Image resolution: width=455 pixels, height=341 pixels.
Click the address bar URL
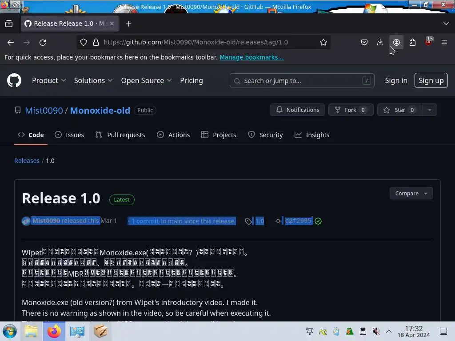pyautogui.click(x=196, y=42)
